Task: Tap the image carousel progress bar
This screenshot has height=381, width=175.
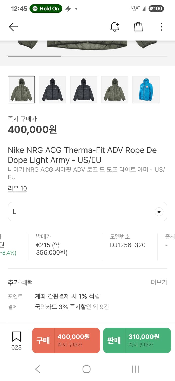Action: coord(87,56)
